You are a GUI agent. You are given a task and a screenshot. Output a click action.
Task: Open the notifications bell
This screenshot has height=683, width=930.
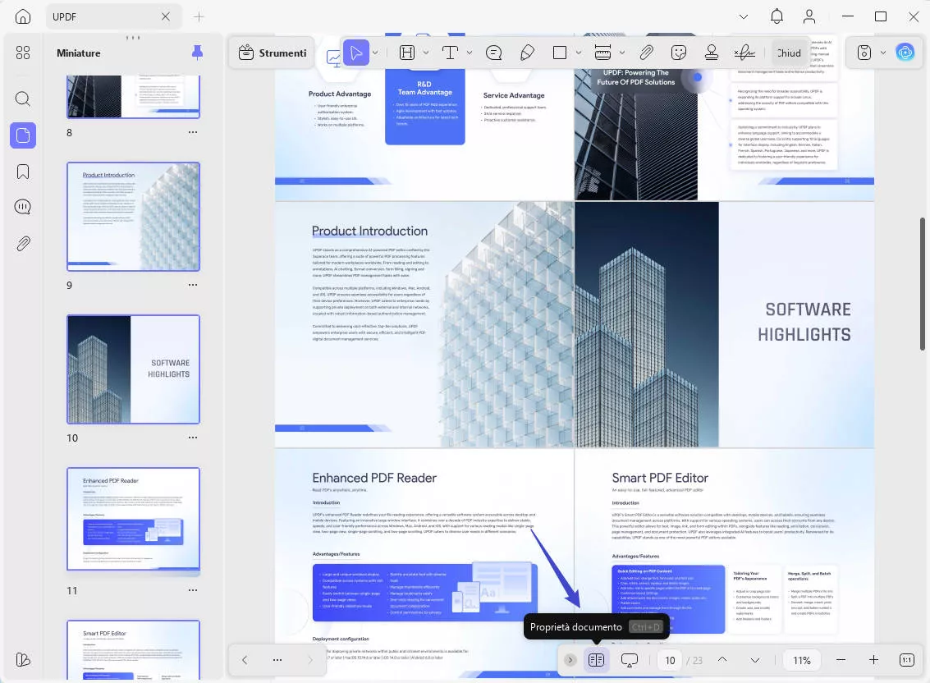pyautogui.click(x=777, y=16)
